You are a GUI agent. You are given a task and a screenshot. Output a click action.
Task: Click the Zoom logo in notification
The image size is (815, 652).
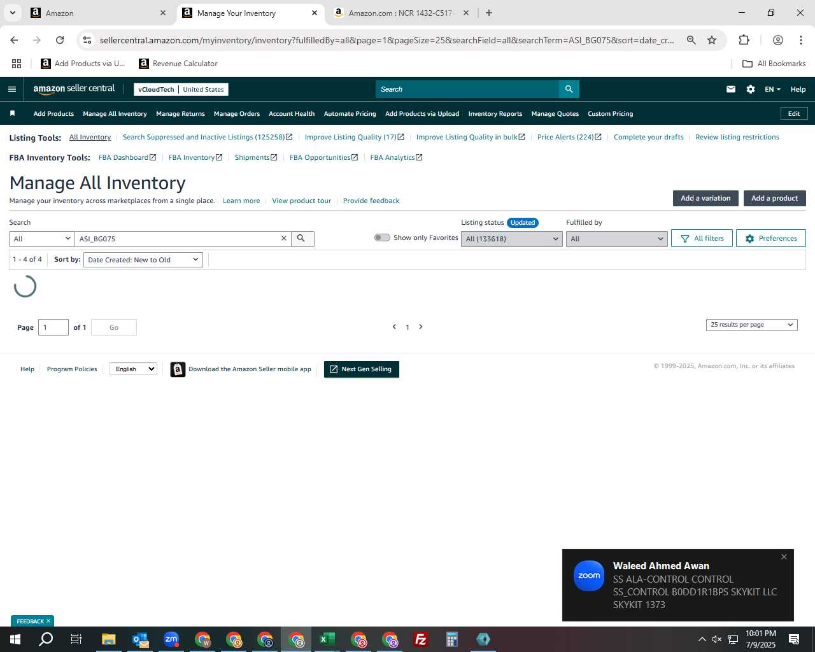coord(589,576)
